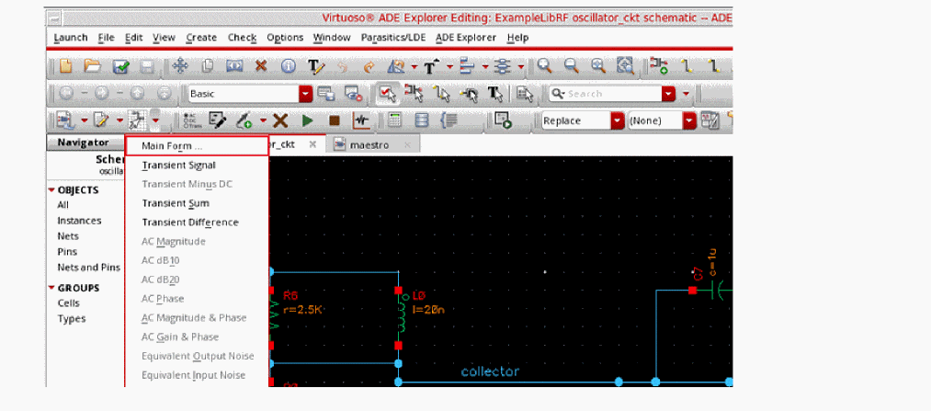This screenshot has height=411, width=931.
Task: Select Types under GROUPS
Action: [72, 318]
